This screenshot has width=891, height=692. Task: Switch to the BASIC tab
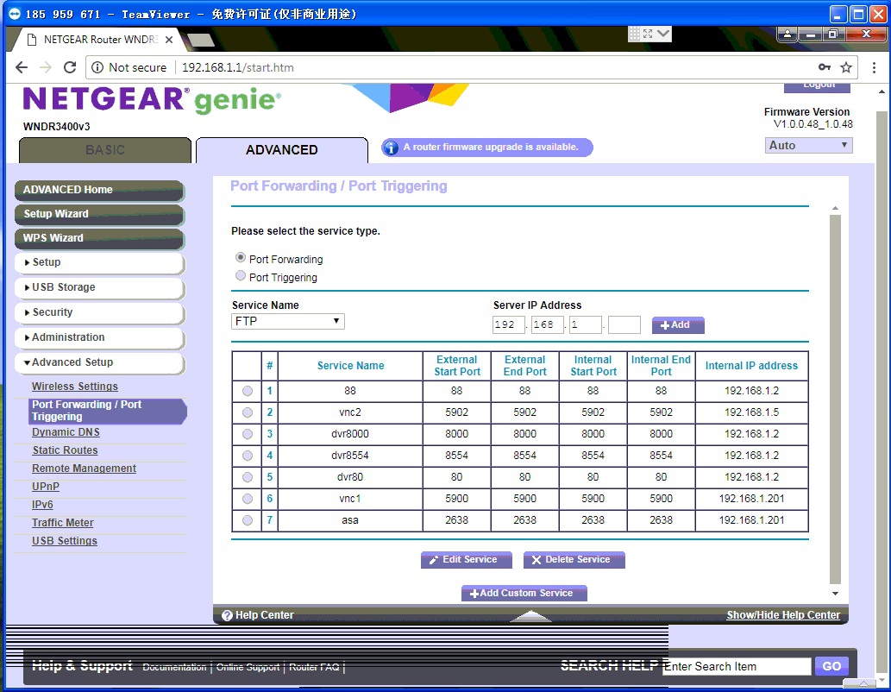coord(105,150)
